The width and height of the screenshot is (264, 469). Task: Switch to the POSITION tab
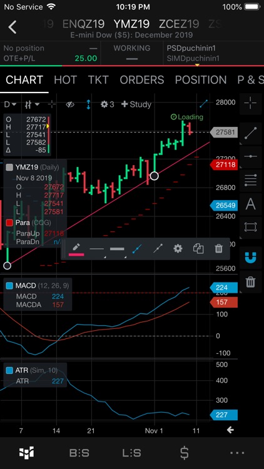click(201, 80)
